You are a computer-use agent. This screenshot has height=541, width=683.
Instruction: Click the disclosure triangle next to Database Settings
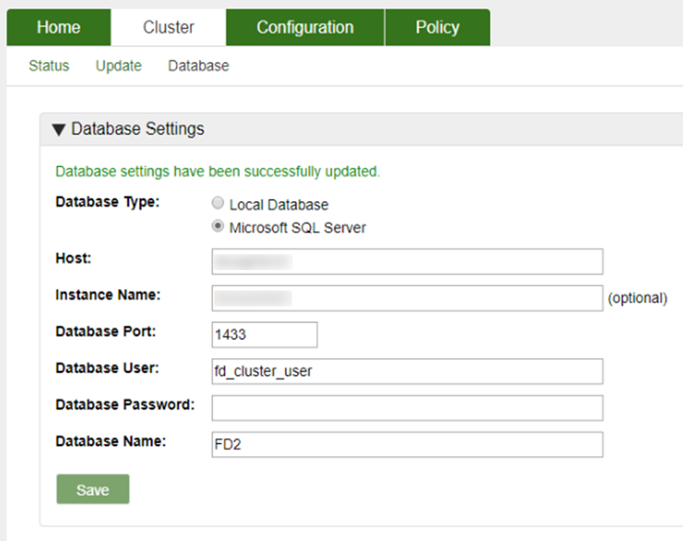point(58,129)
